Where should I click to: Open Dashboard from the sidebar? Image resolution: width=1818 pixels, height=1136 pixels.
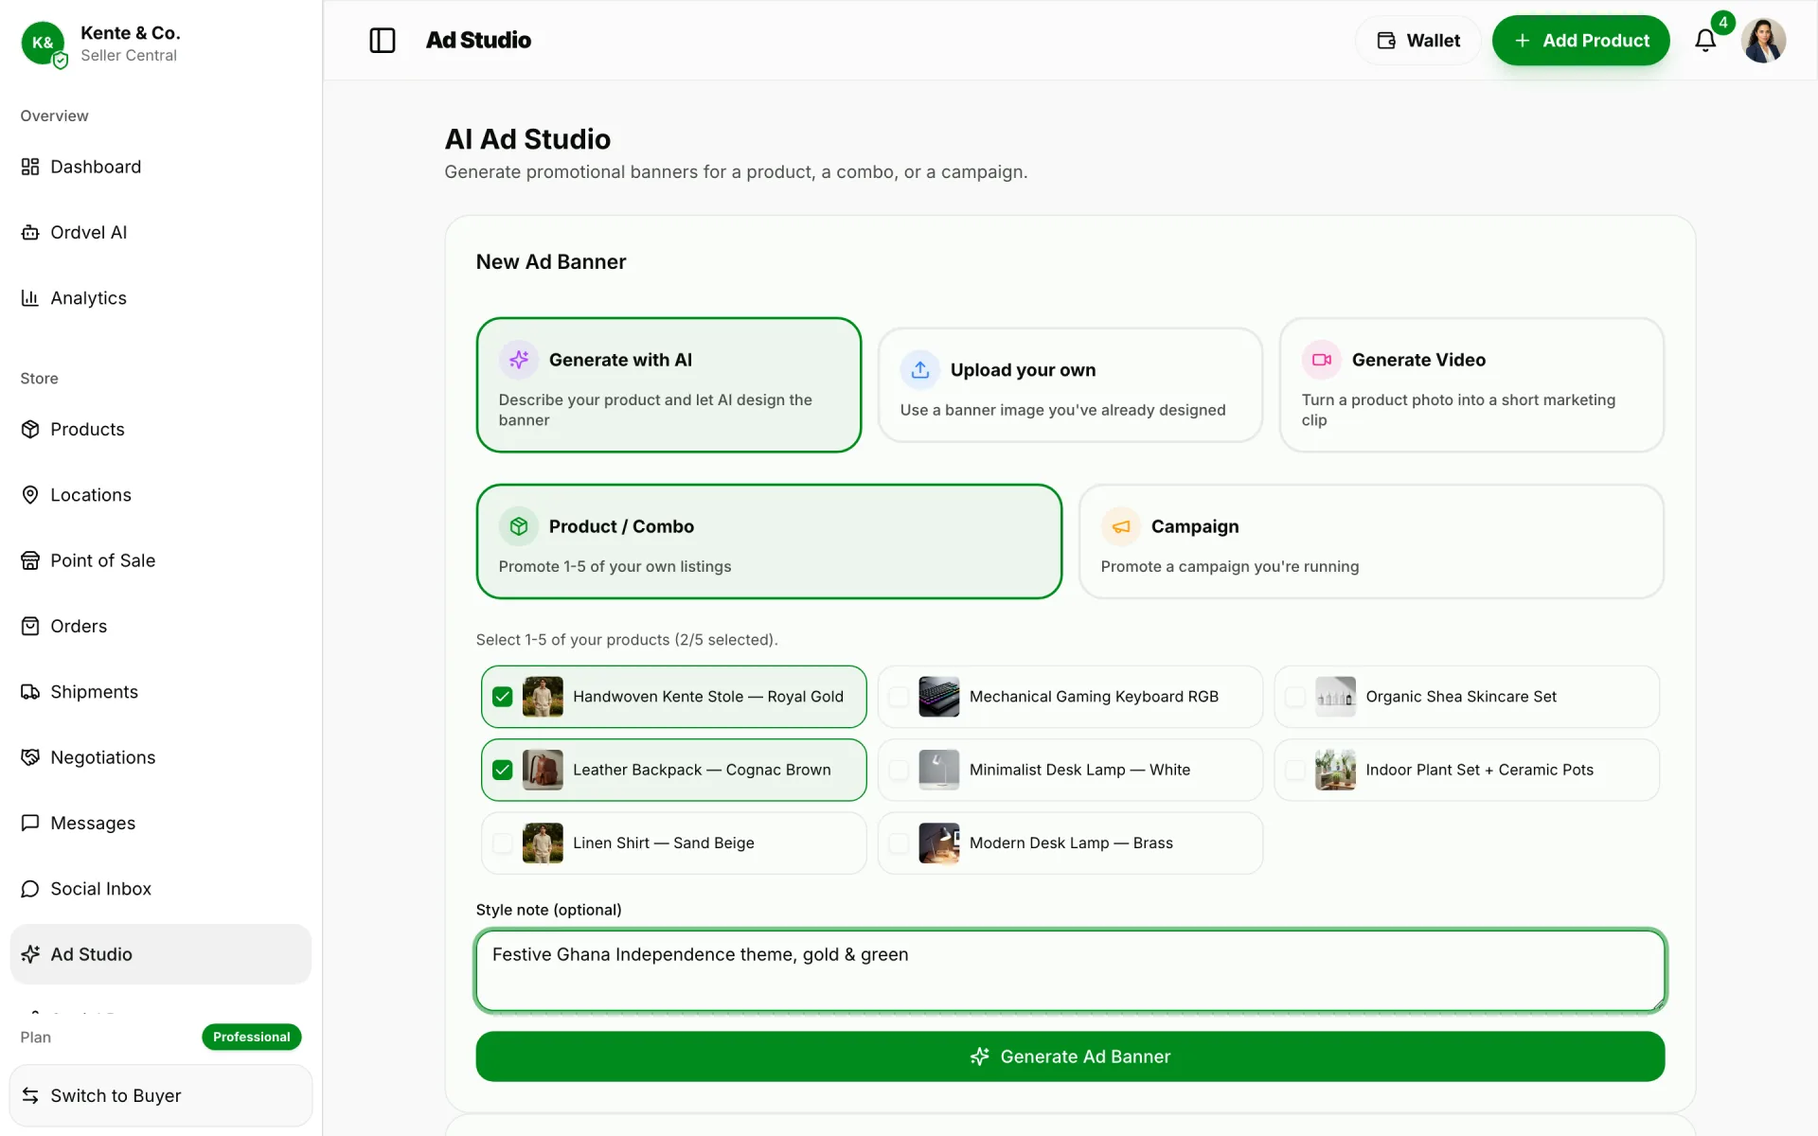161,167
